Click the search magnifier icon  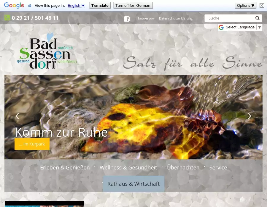[257, 18]
